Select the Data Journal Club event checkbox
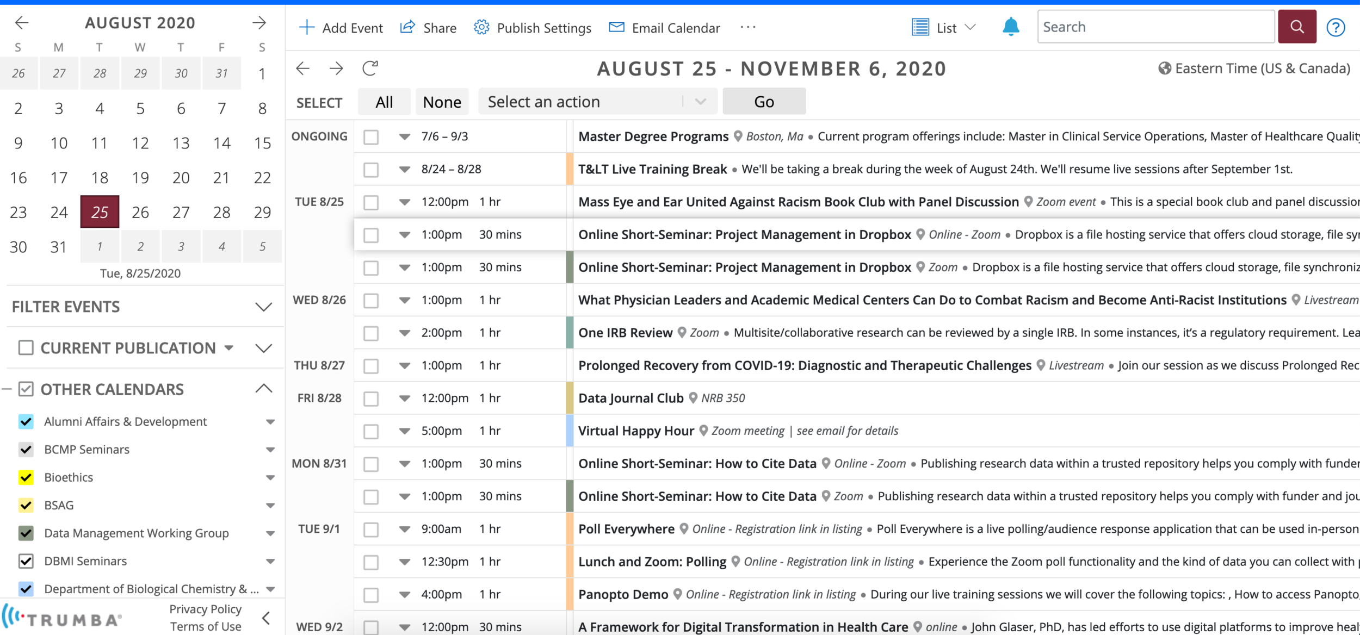The image size is (1360, 635). [371, 399]
